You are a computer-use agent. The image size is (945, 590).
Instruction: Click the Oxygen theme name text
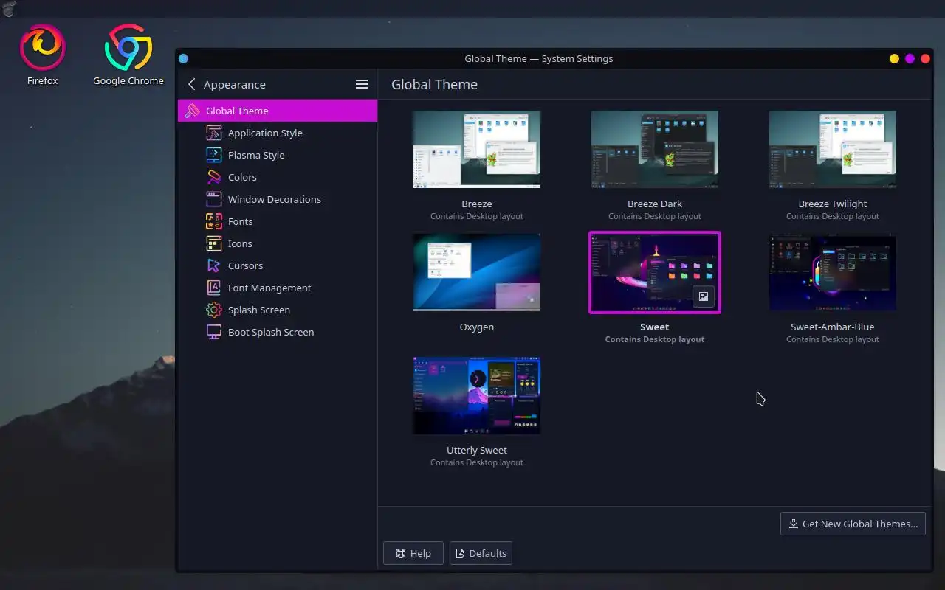click(x=477, y=327)
